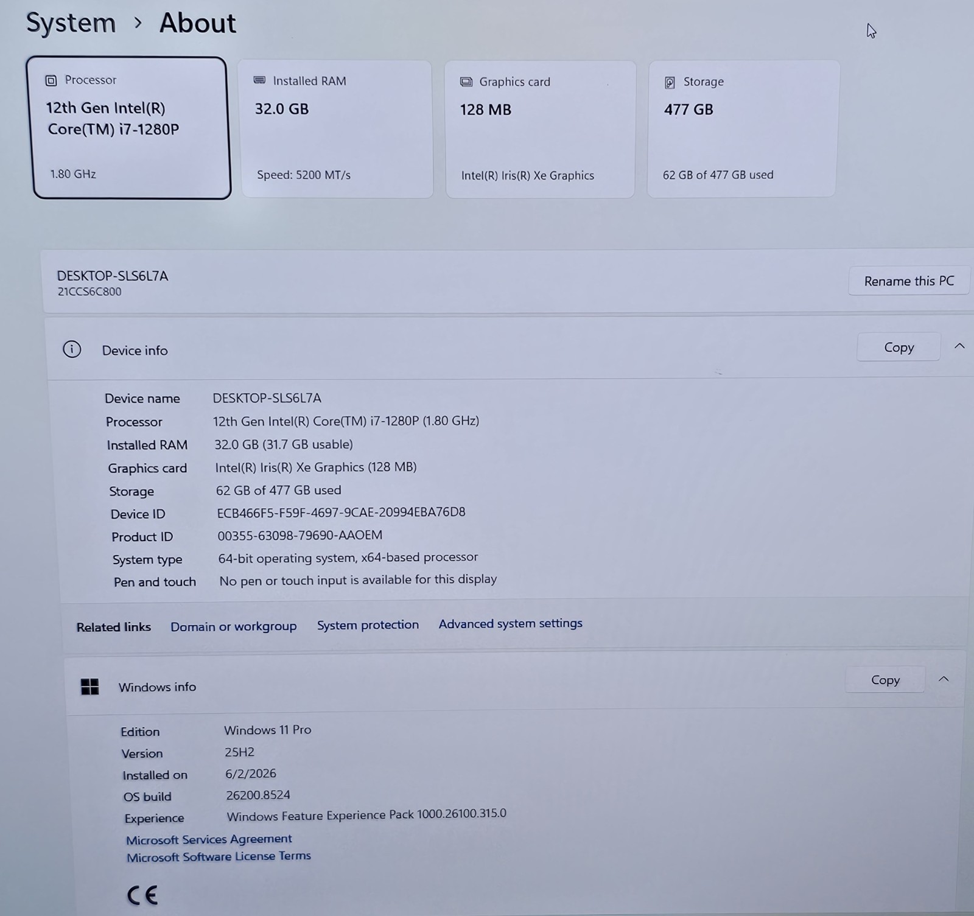Click Intel(R) Iris(R) Xe Graphics in the top card

point(527,176)
